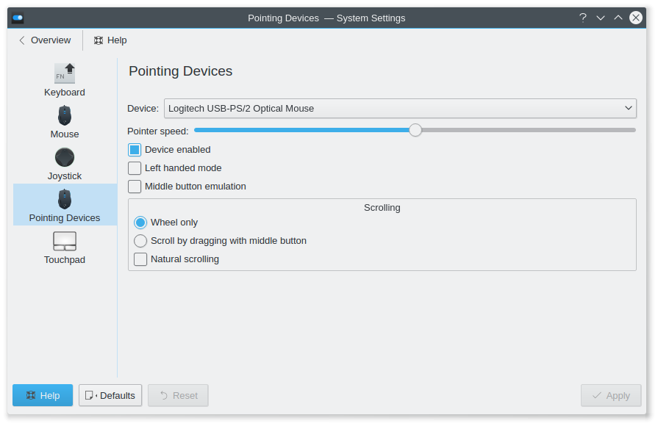Restore settings with Defaults button
The width and height of the screenshot is (658, 426).
coord(110,395)
